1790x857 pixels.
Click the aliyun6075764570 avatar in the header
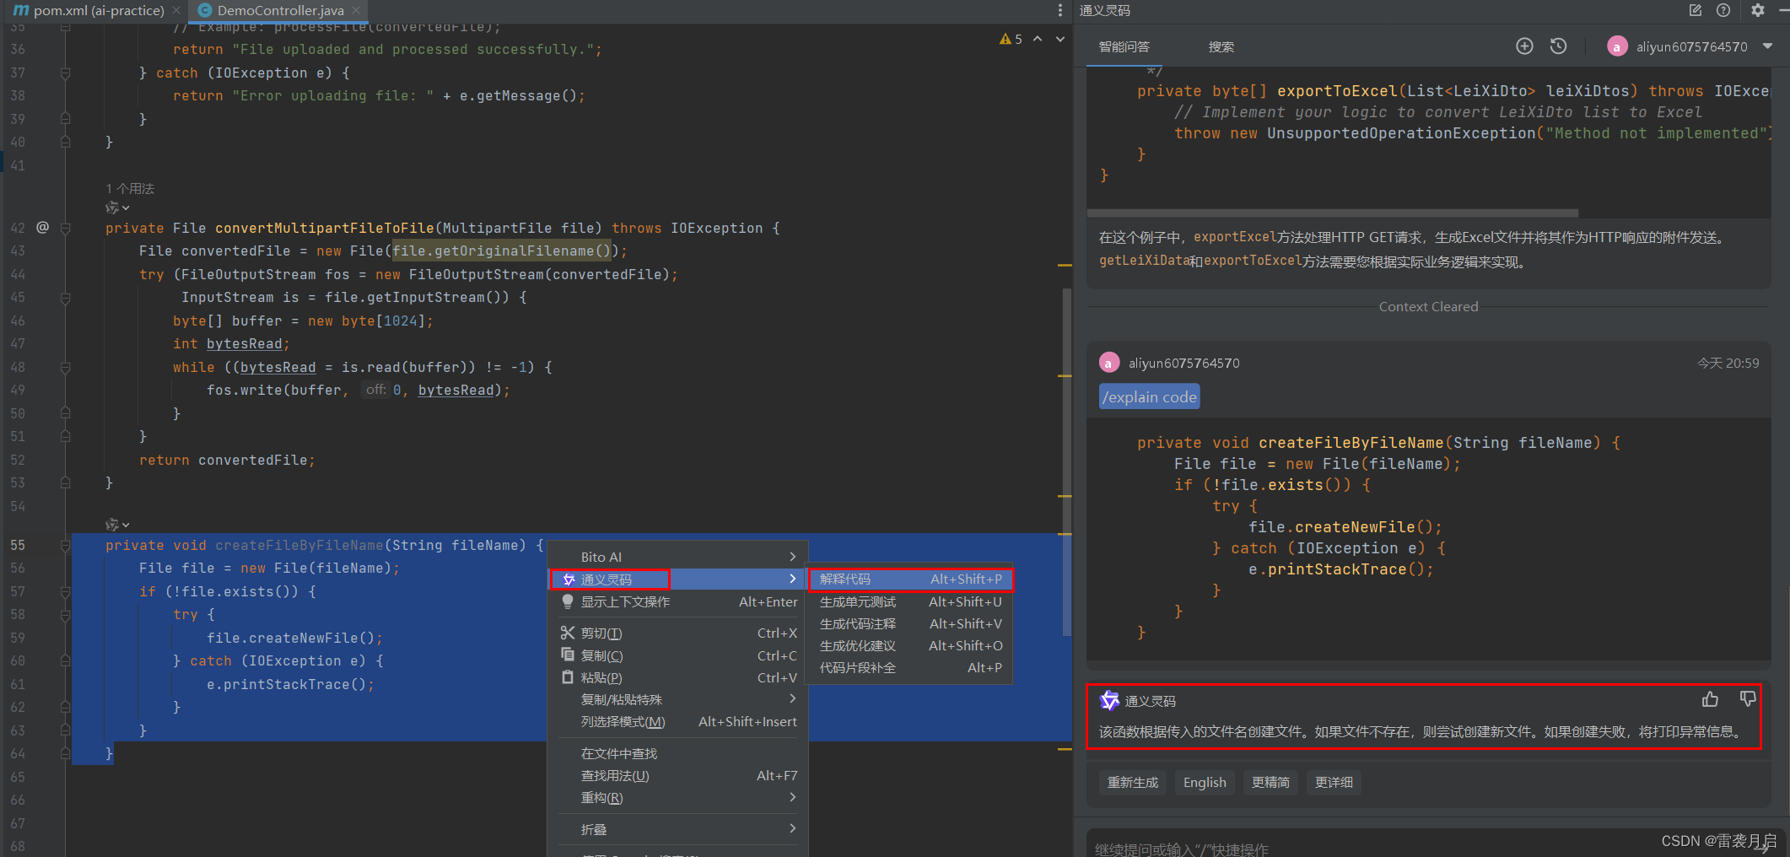1617,46
